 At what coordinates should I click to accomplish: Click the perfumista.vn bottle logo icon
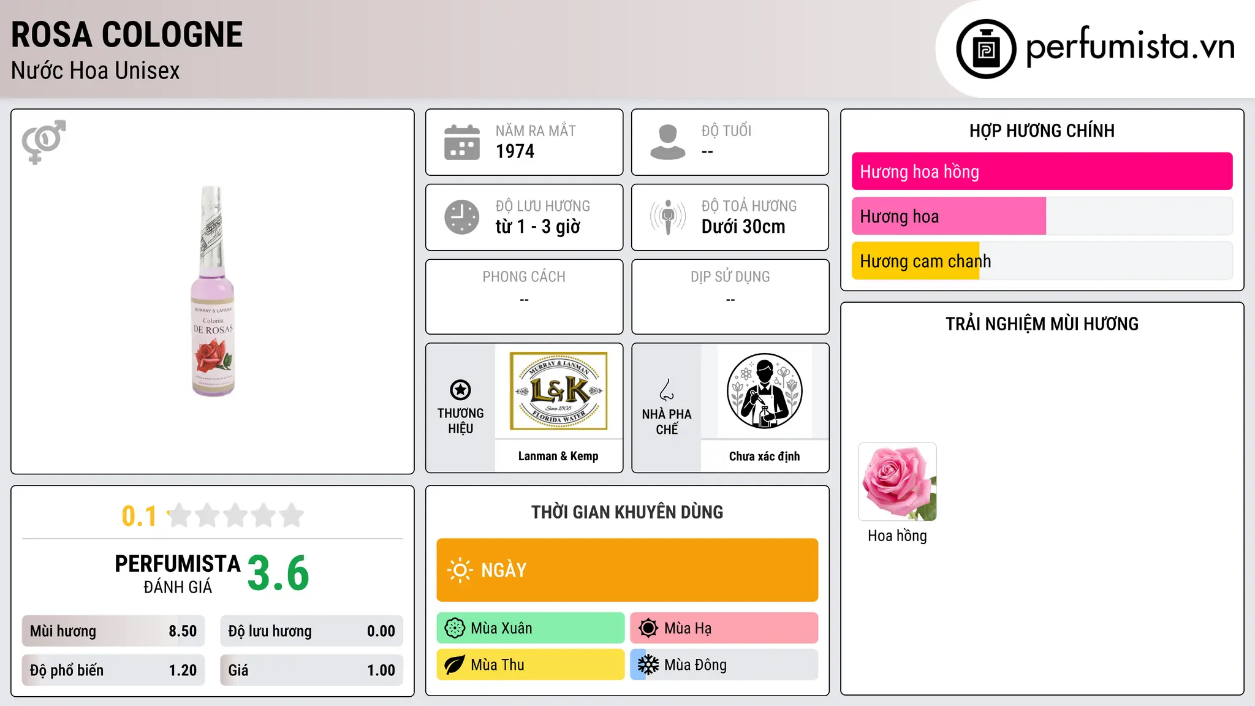[x=986, y=49]
